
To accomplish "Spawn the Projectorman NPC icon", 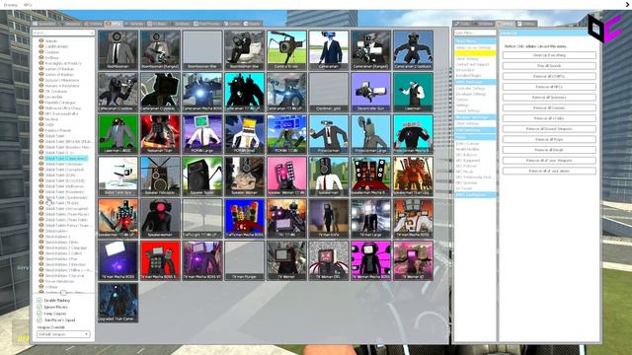I will pyautogui.click(x=329, y=134).
